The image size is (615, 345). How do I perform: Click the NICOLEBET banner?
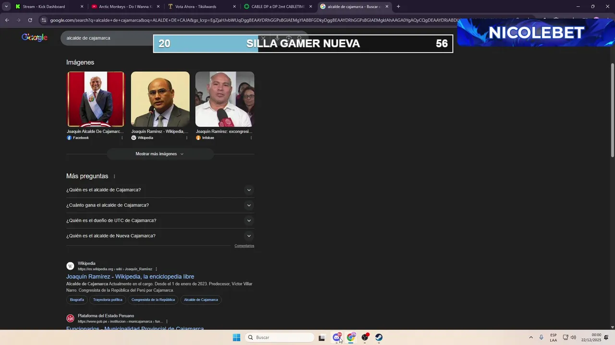536,32
